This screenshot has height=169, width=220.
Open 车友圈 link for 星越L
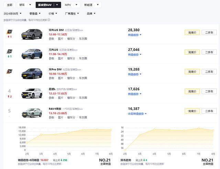pyautogui.click(x=83, y=98)
